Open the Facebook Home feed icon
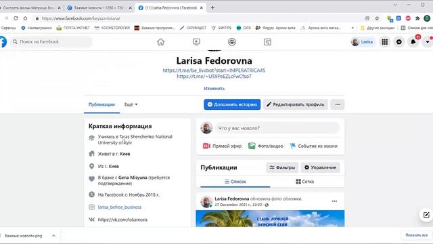Image resolution: width=433 pixels, height=244 pixels. 160,42
